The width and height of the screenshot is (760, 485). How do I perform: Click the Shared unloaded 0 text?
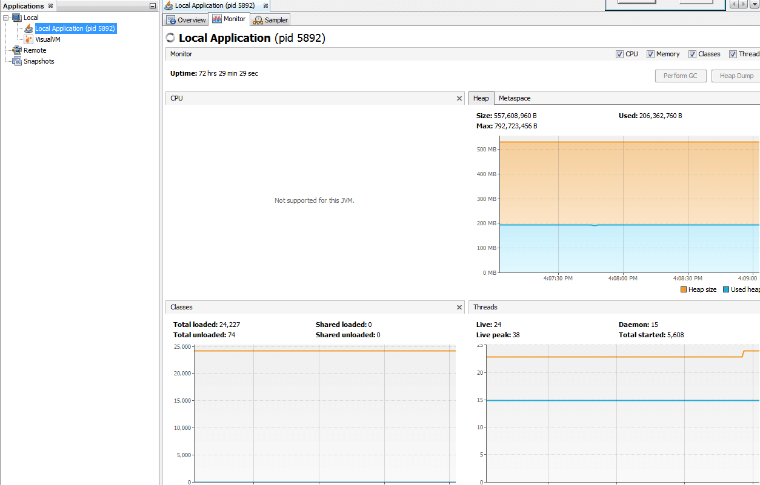point(348,335)
